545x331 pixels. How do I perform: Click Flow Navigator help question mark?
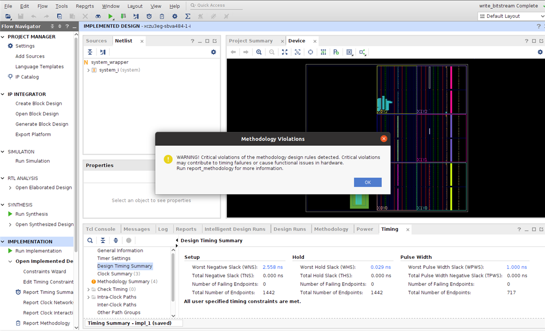coord(67,26)
